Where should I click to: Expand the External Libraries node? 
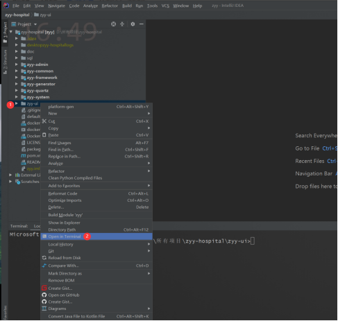click(x=10, y=175)
